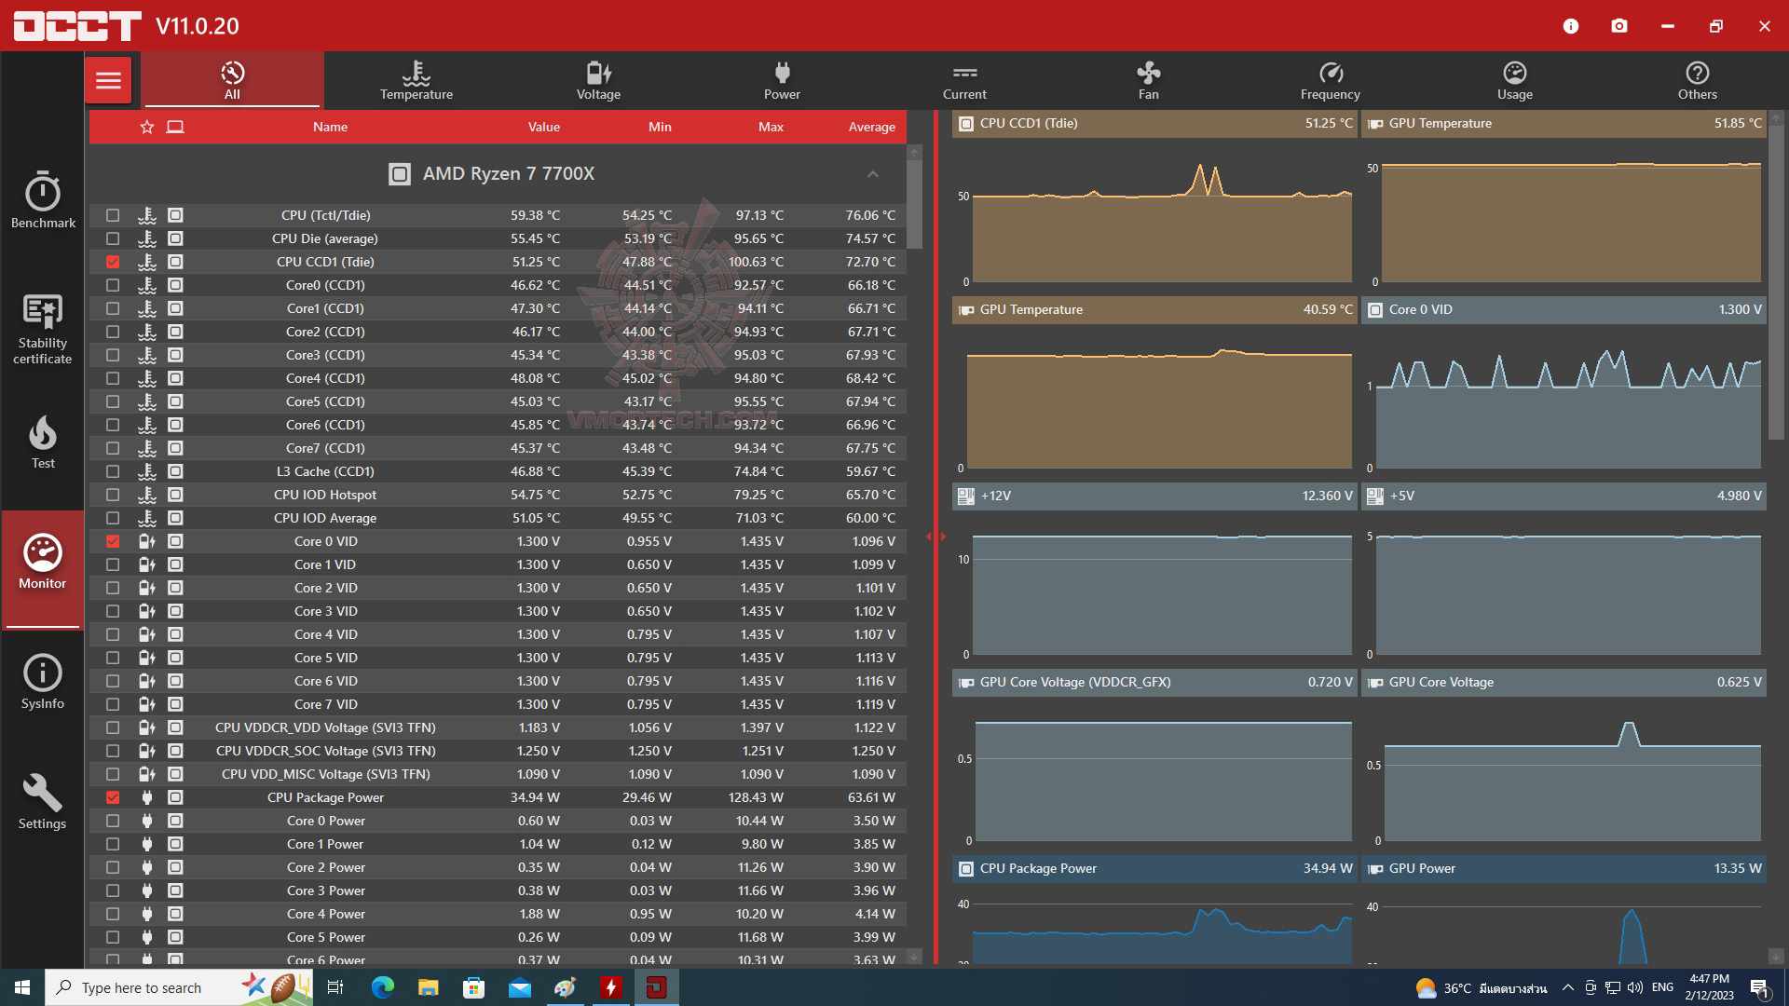The height and width of the screenshot is (1006, 1789).
Task: Switch to the Frequency tab
Action: (x=1330, y=80)
